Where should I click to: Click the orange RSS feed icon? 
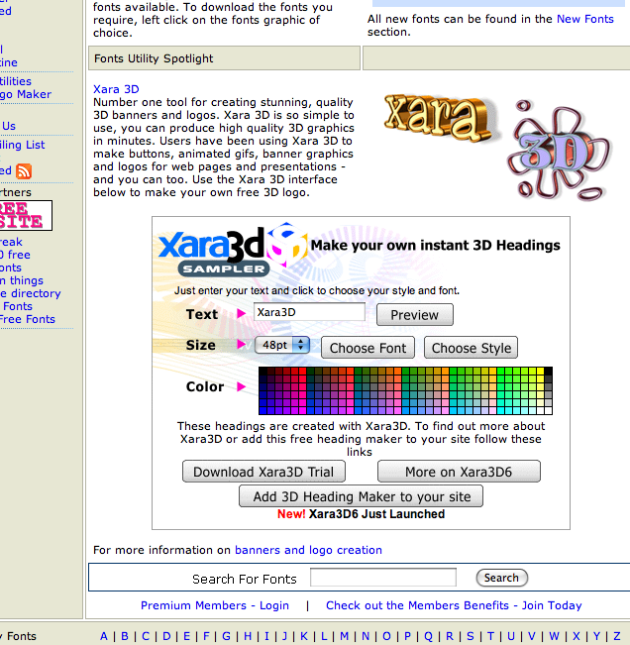click(24, 171)
